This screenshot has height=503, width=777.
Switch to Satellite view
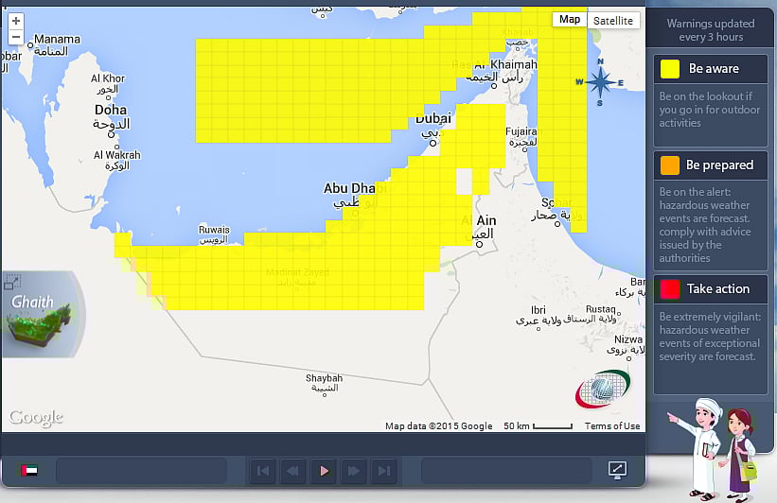(x=615, y=20)
